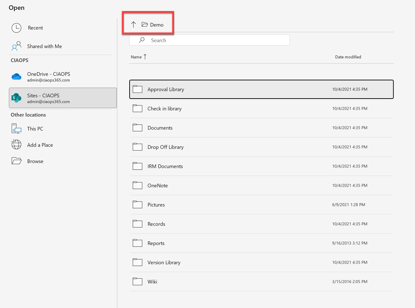Sort by the Name column header
Image resolution: width=415 pixels, height=308 pixels.
click(x=137, y=57)
